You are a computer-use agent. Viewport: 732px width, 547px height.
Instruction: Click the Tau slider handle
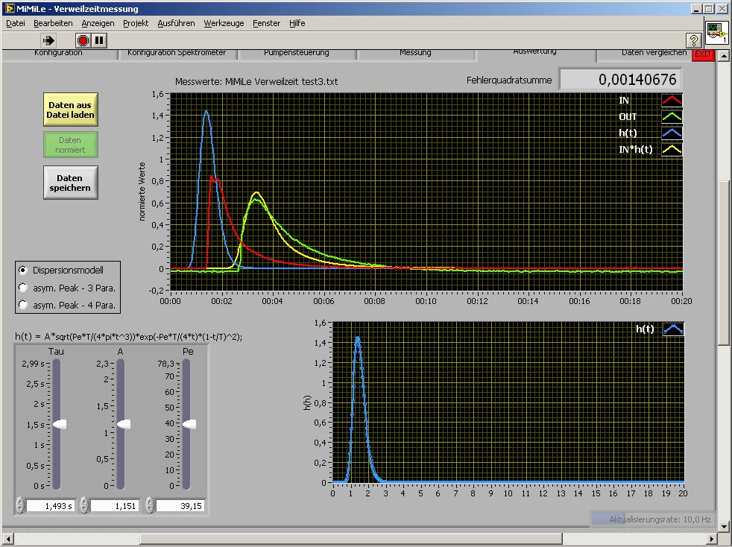60,424
